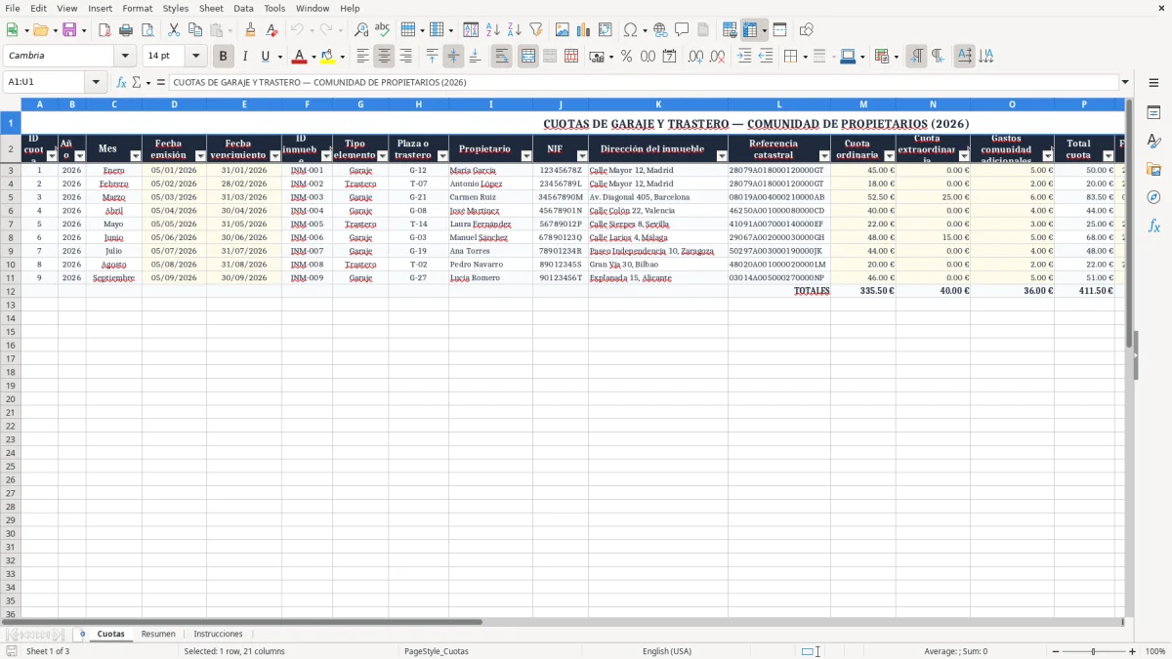
Task: Click the Save document icon
Action: (x=69, y=30)
